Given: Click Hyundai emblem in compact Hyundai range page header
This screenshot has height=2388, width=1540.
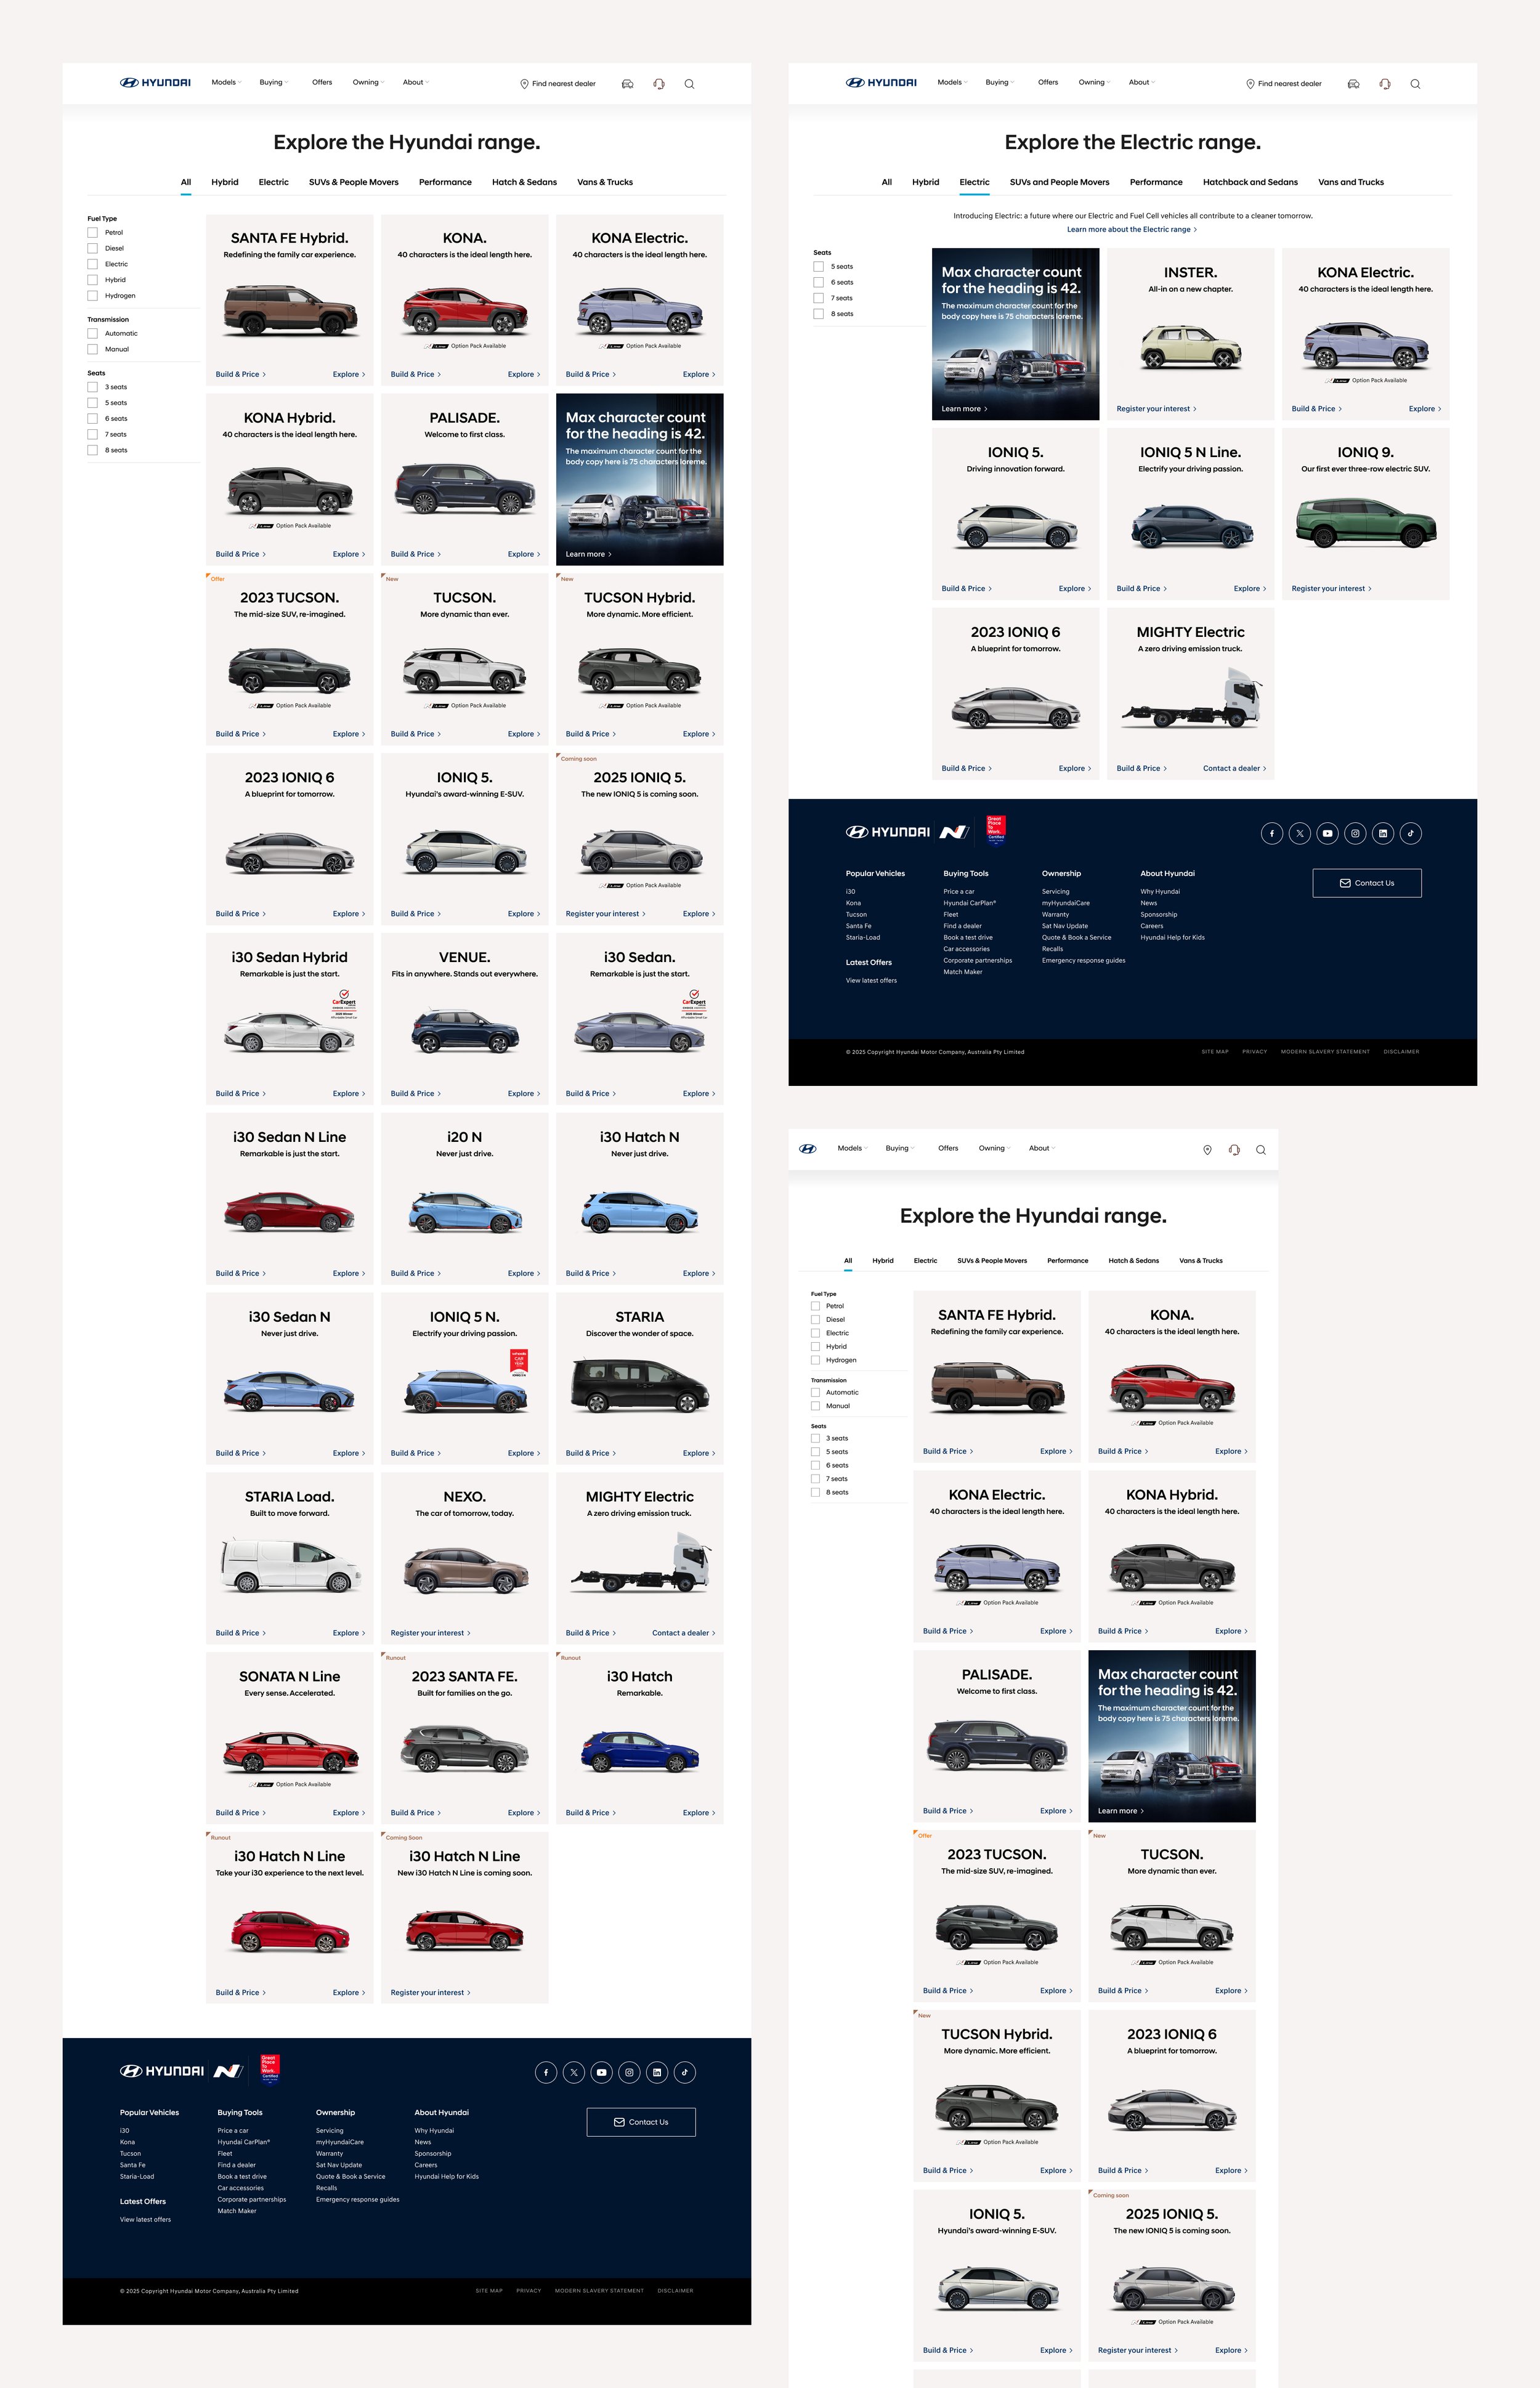Looking at the screenshot, I should click(808, 1149).
